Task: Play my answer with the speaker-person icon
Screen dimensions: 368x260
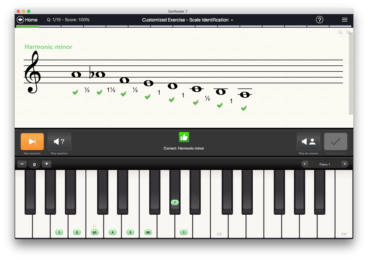Action: click(x=308, y=141)
